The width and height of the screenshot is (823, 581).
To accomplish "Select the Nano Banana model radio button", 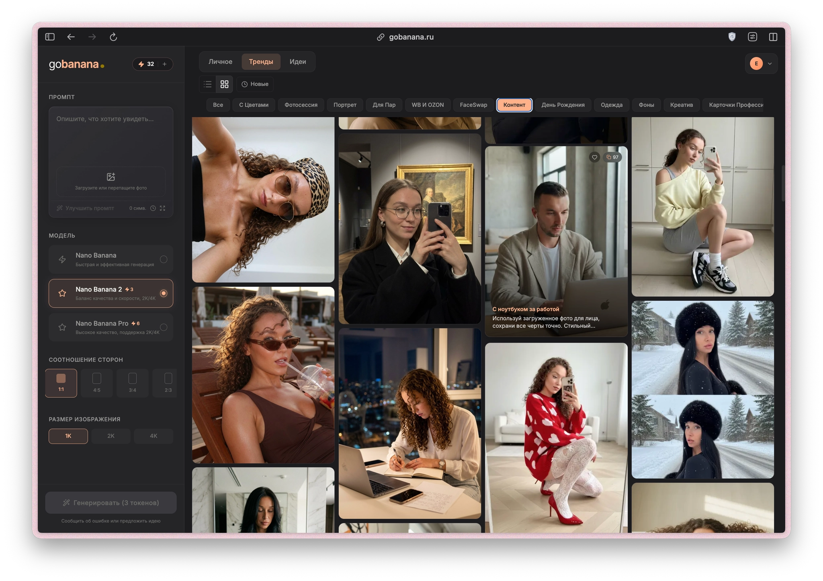I will tap(164, 259).
